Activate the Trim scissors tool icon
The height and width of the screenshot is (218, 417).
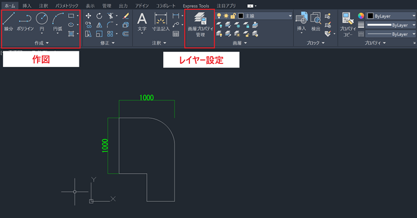pyautogui.click(x=110, y=16)
